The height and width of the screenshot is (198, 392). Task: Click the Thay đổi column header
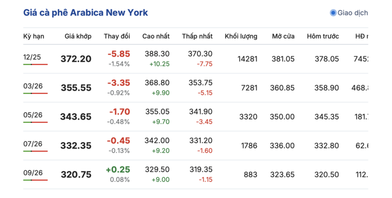(117, 37)
